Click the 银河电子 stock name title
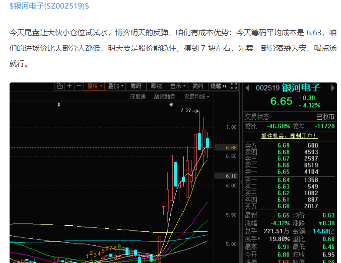 [301, 87]
